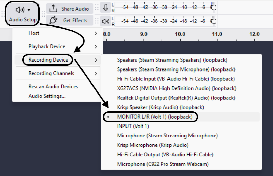
Task: Pick Hi-Fi Cable Output (VB-Audio Hi-Fi Cable)
Action: (165, 155)
